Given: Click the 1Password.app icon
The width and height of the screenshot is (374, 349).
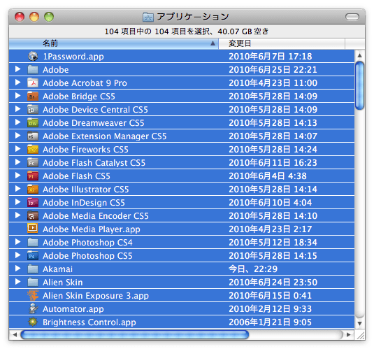Looking at the screenshot, I should [33, 57].
